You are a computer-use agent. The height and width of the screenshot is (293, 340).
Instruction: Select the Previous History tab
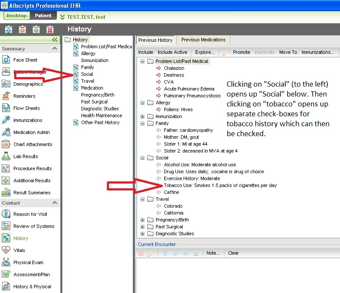[x=156, y=40]
